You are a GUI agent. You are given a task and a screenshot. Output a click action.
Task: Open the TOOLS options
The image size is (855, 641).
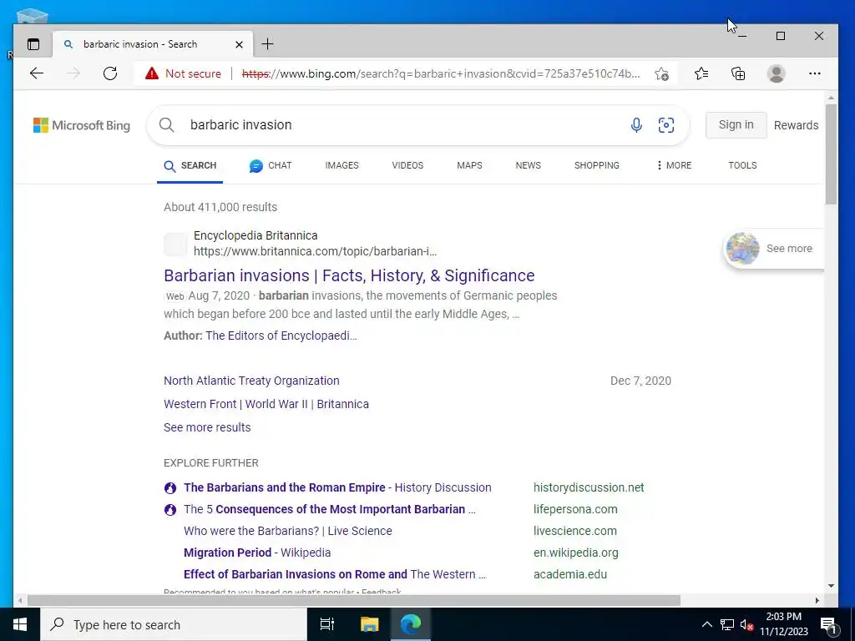[x=742, y=166]
